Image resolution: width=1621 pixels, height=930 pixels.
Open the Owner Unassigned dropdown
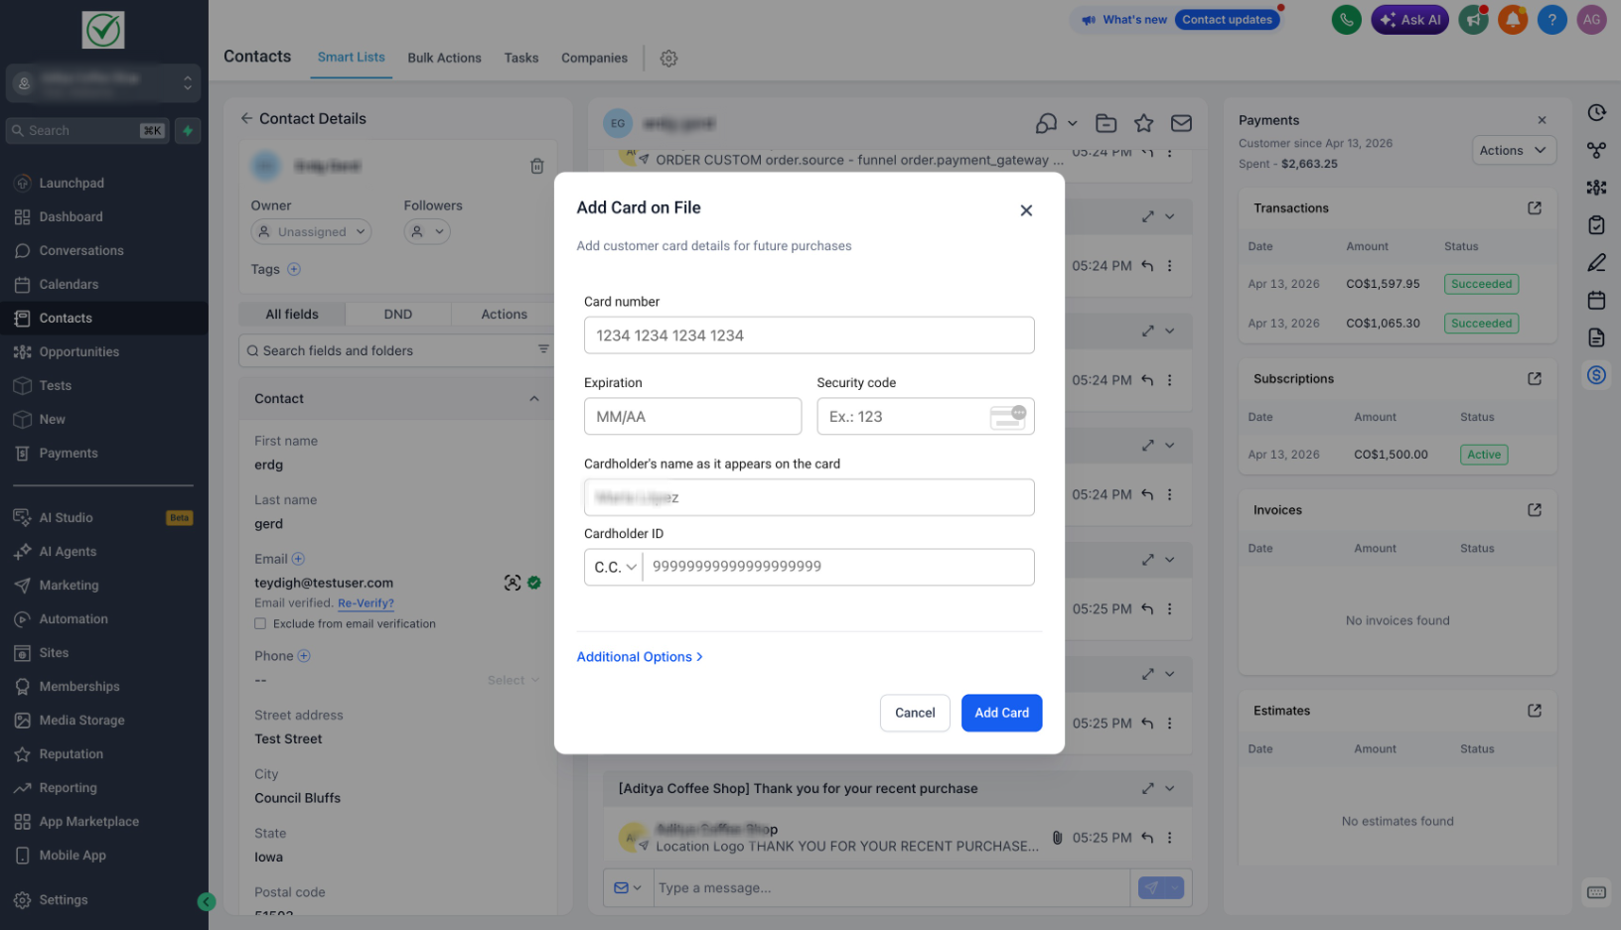(x=311, y=231)
